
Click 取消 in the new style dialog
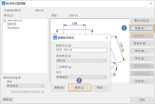tap(99, 87)
